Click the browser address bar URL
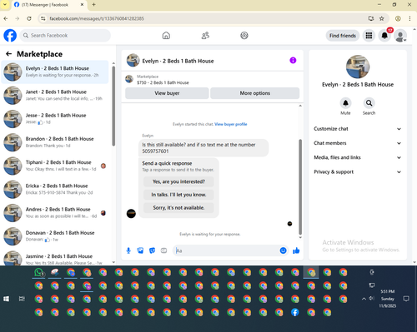Viewport: 417px width, 332px height. point(97,18)
